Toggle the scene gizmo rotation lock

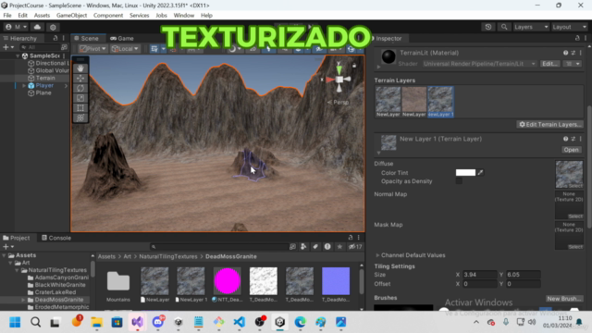(354, 66)
